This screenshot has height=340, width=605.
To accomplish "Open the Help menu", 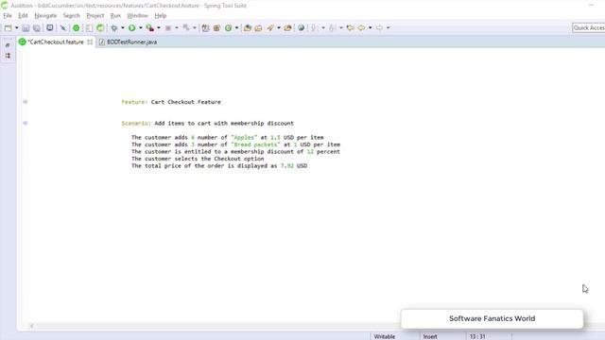I will [x=160, y=16].
